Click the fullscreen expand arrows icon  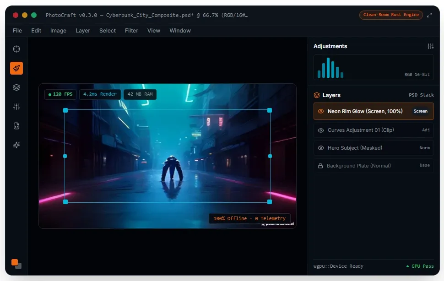click(429, 15)
